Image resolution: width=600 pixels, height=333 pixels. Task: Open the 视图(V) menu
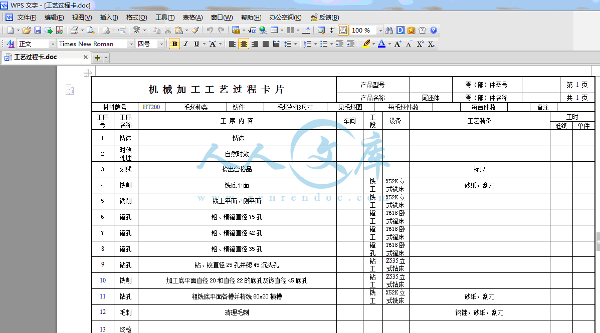tap(82, 17)
